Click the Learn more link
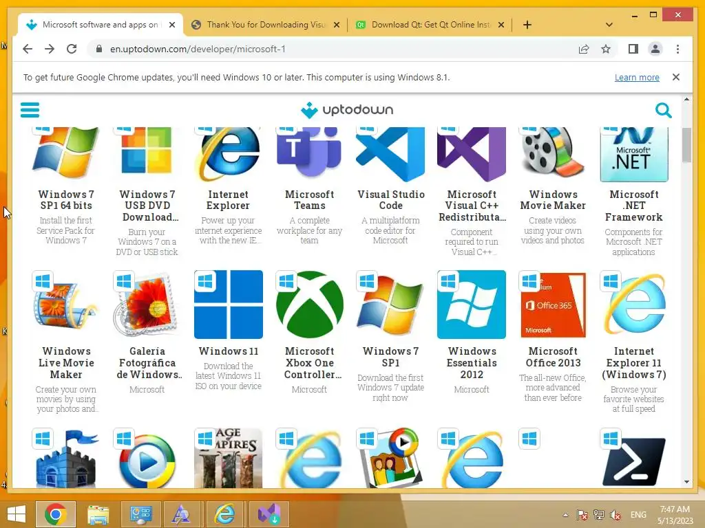 [x=637, y=77]
